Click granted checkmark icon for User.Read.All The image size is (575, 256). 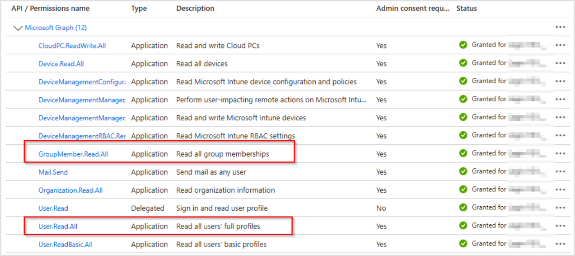(463, 226)
